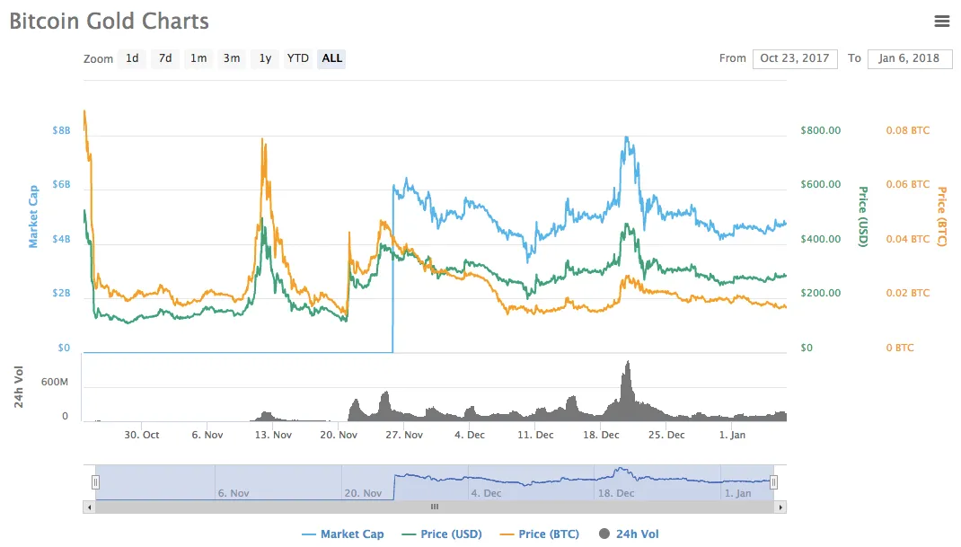The width and height of the screenshot is (961, 547).
Task: Click the $8B market cap axis label
Action: click(61, 130)
